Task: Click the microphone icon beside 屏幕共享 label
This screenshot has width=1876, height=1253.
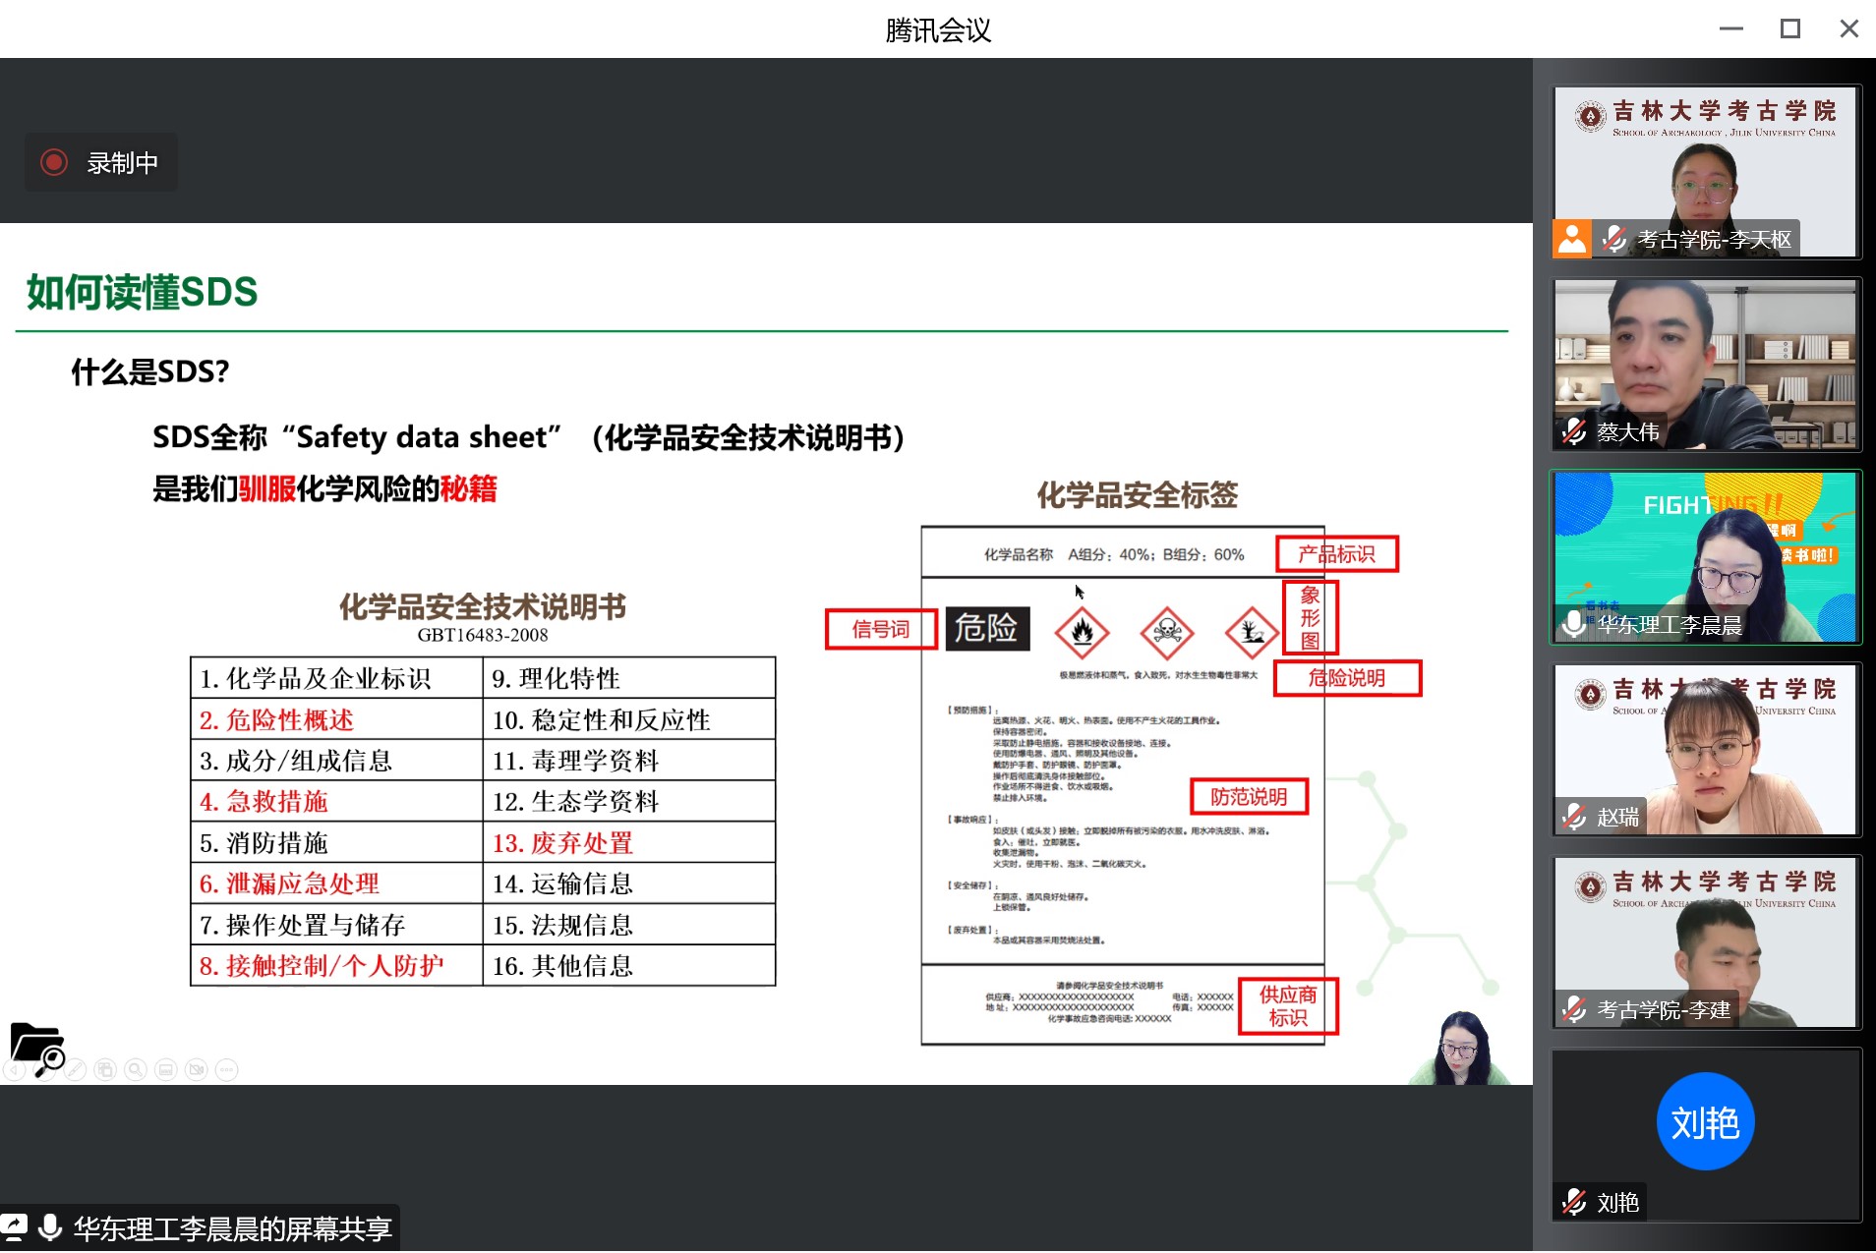Action: pos(50,1227)
